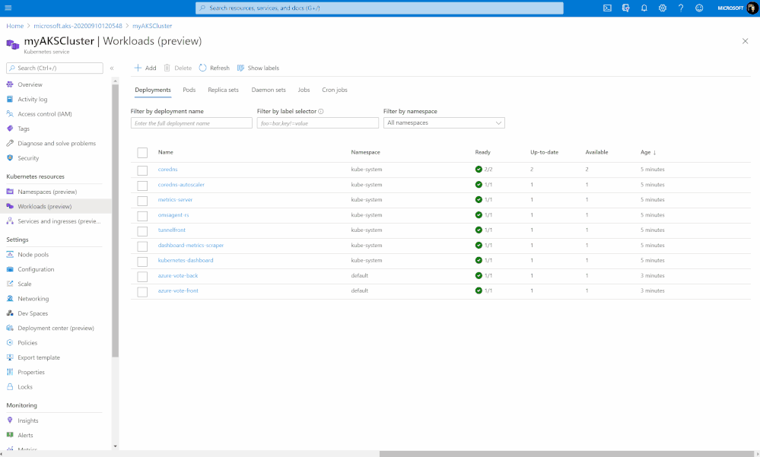Switch to the Cron jobs tab

tap(335, 90)
